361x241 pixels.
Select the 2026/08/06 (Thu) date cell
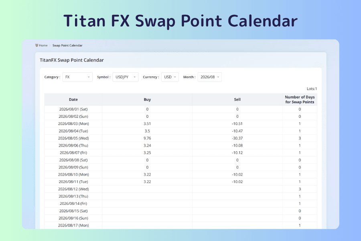(73, 145)
